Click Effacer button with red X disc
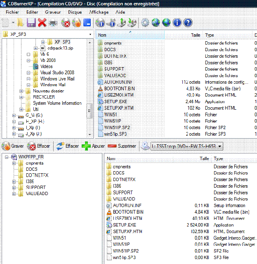Image resolution: width=257 pixels, height=264 pixels. pos(38,146)
